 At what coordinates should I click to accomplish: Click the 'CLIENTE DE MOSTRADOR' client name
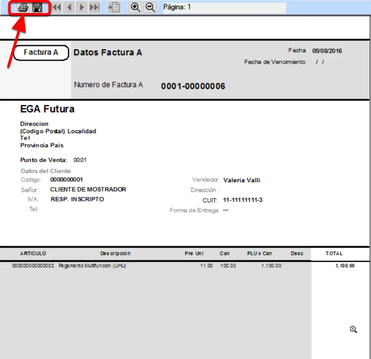(88, 190)
